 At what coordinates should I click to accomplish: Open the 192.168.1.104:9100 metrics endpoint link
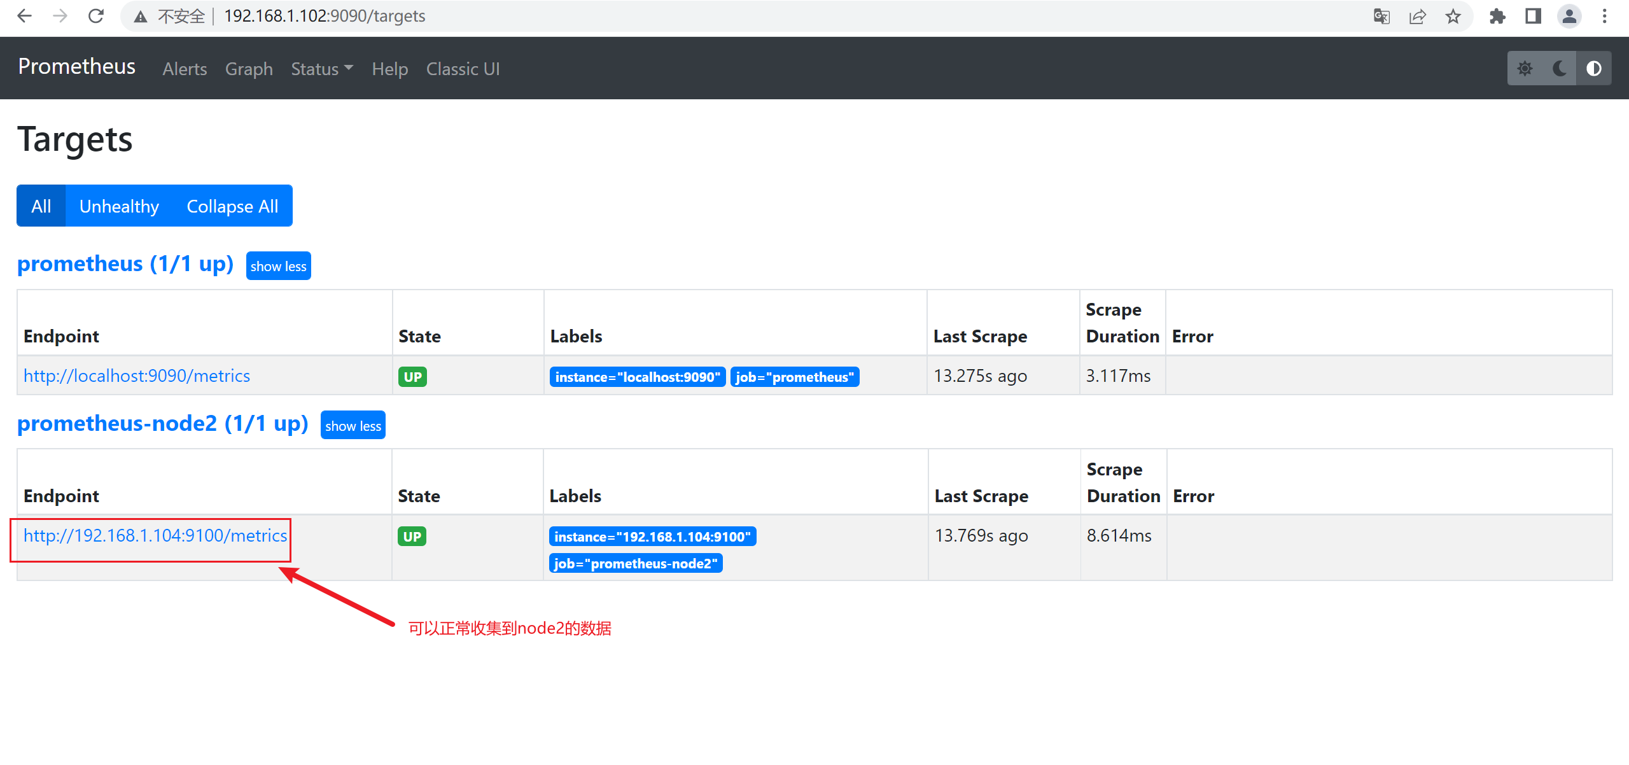coord(155,535)
